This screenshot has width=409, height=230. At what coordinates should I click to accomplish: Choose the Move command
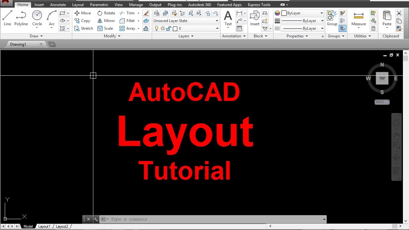coord(83,13)
